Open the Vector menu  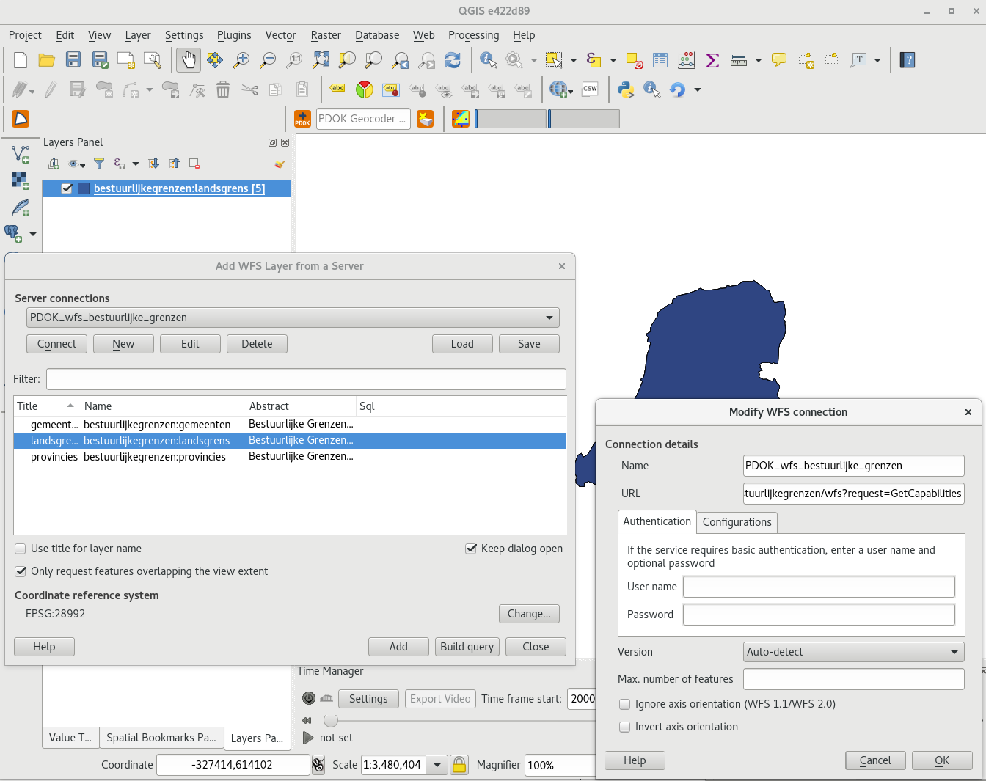(280, 35)
